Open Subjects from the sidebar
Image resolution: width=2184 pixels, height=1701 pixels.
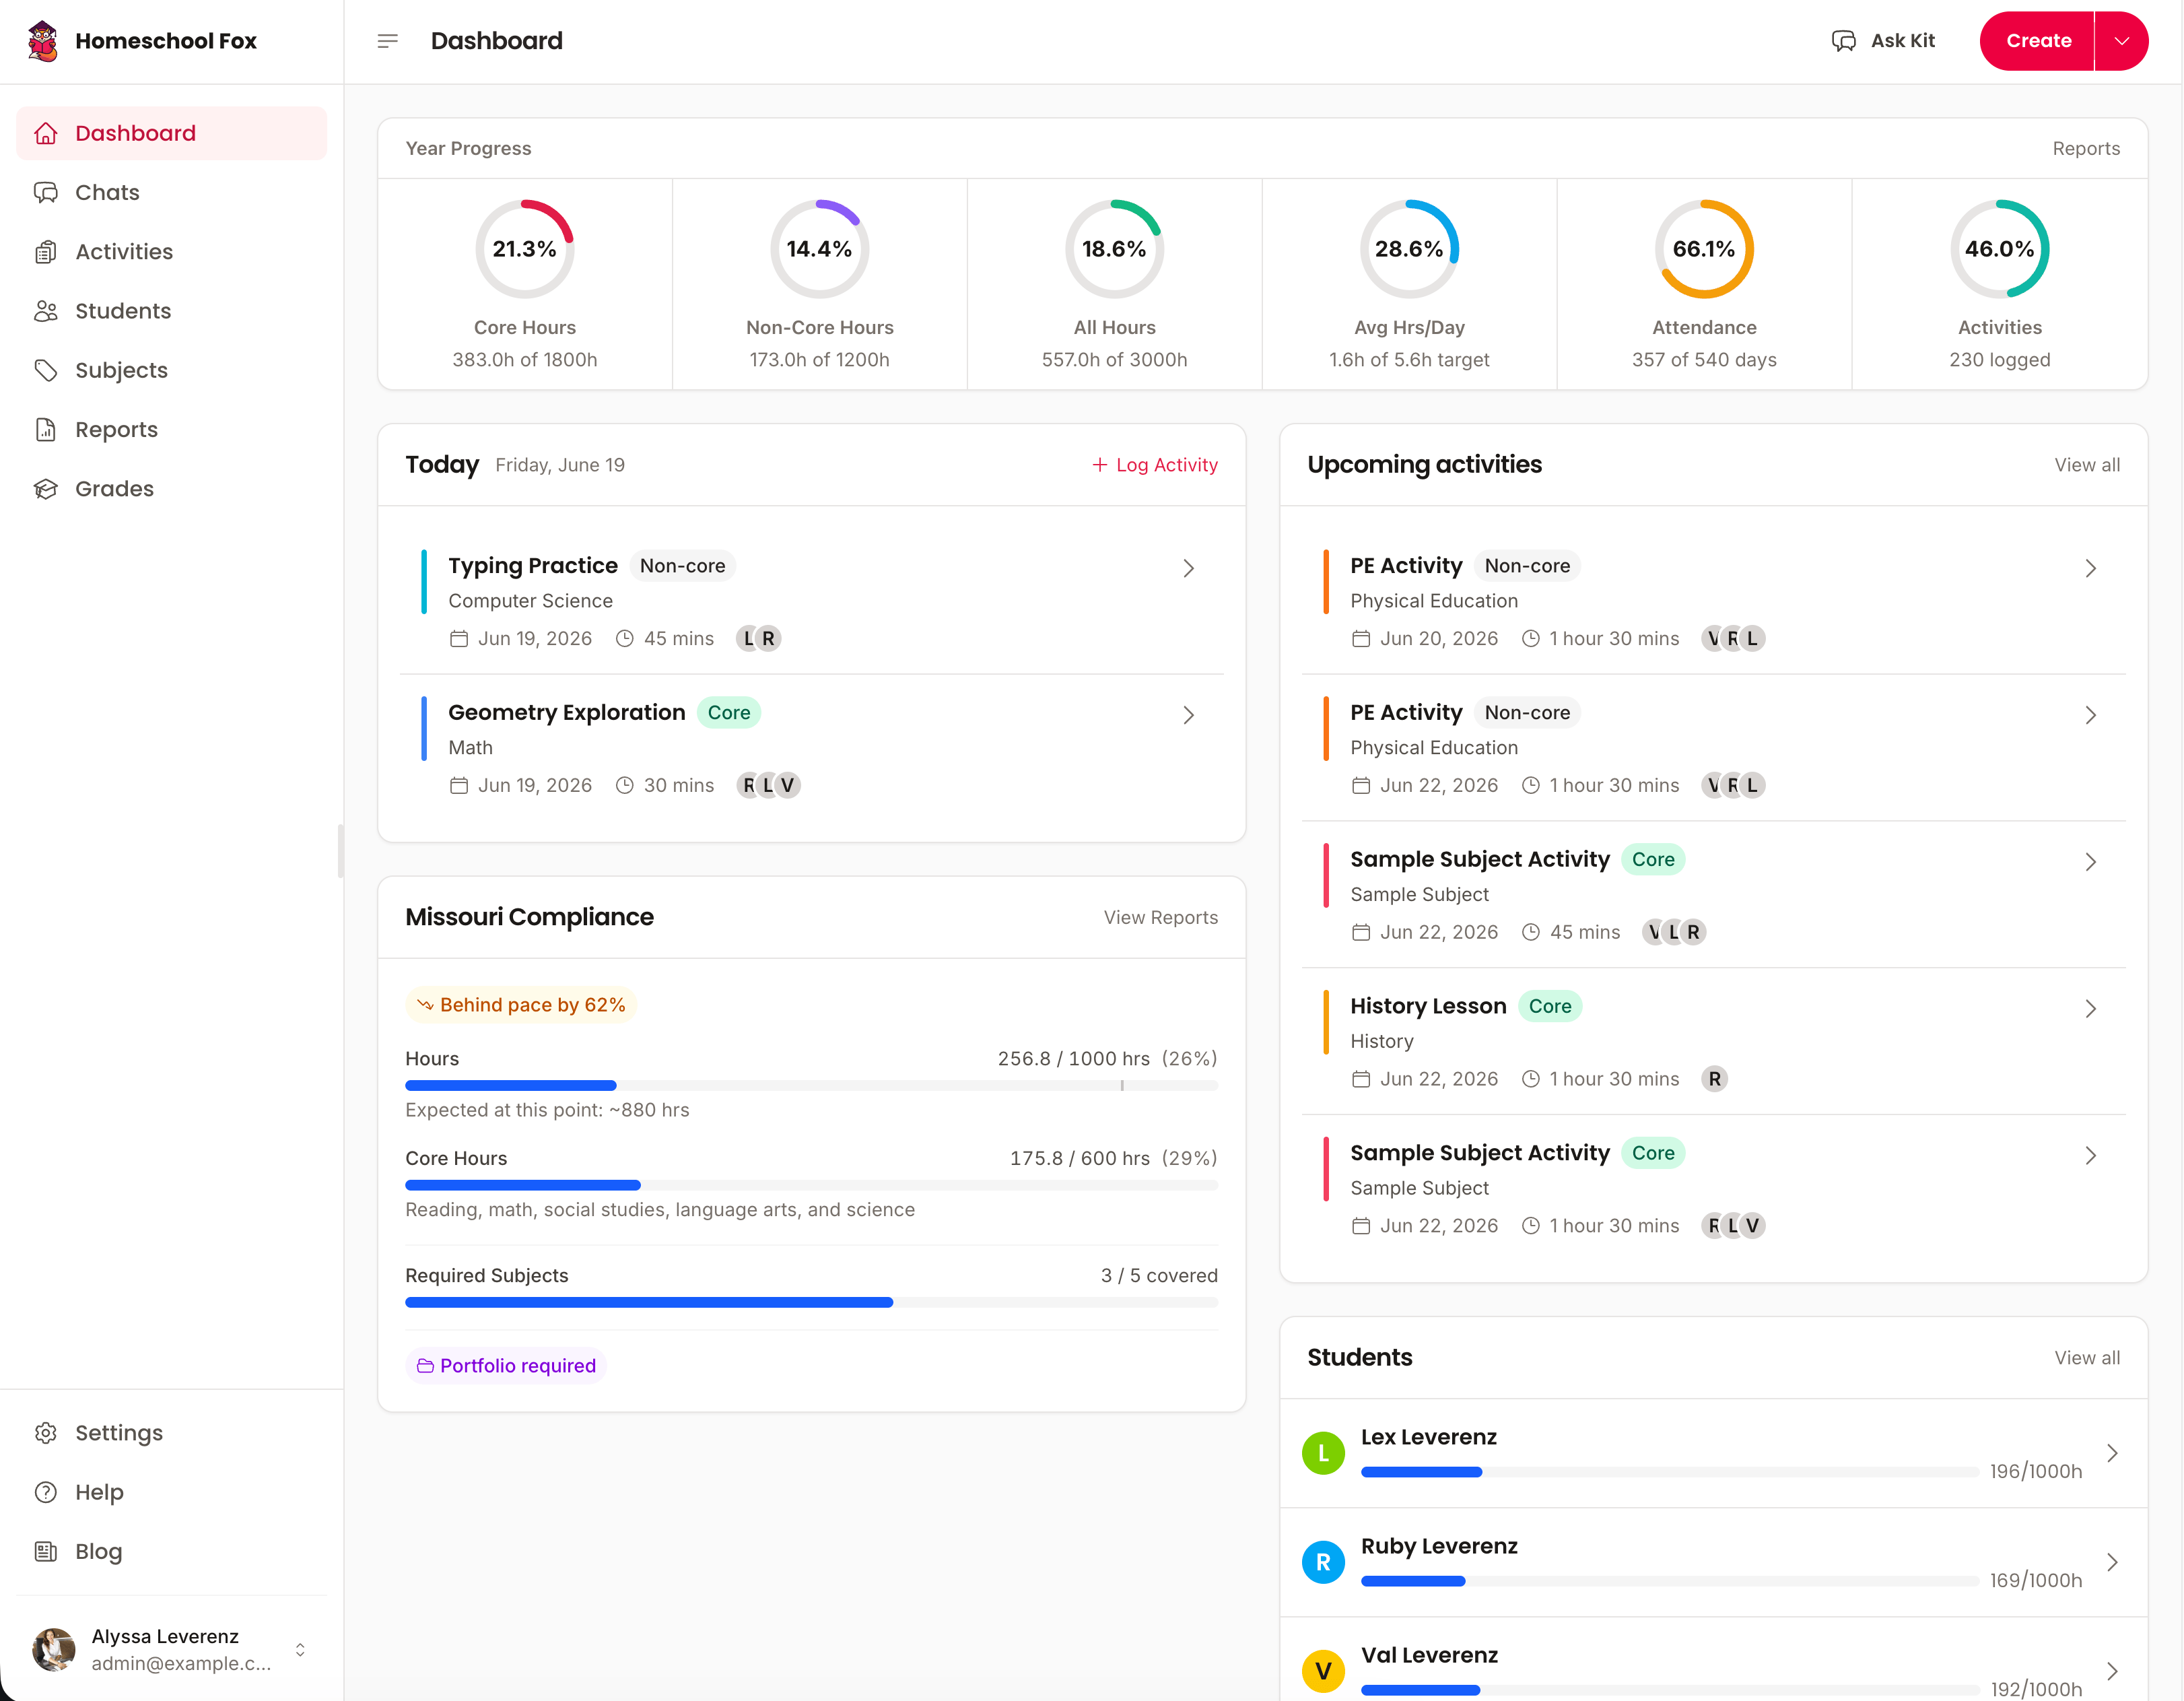point(171,370)
